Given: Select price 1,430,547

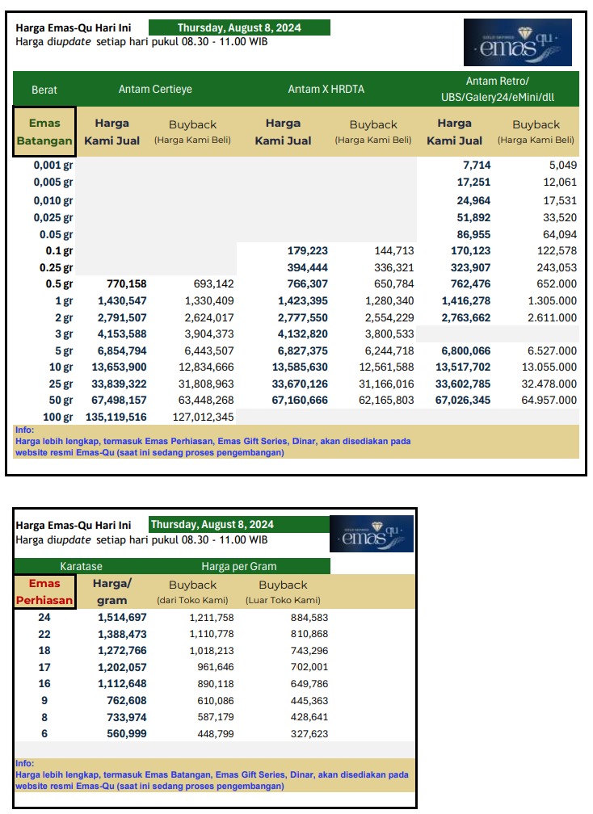Looking at the screenshot, I should [122, 300].
